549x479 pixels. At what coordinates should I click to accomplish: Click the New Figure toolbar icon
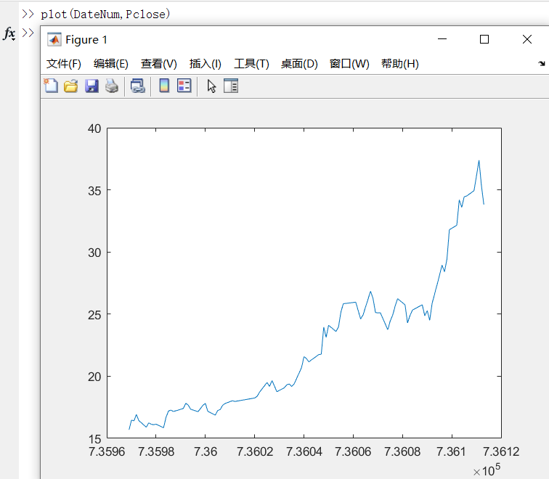(51, 86)
